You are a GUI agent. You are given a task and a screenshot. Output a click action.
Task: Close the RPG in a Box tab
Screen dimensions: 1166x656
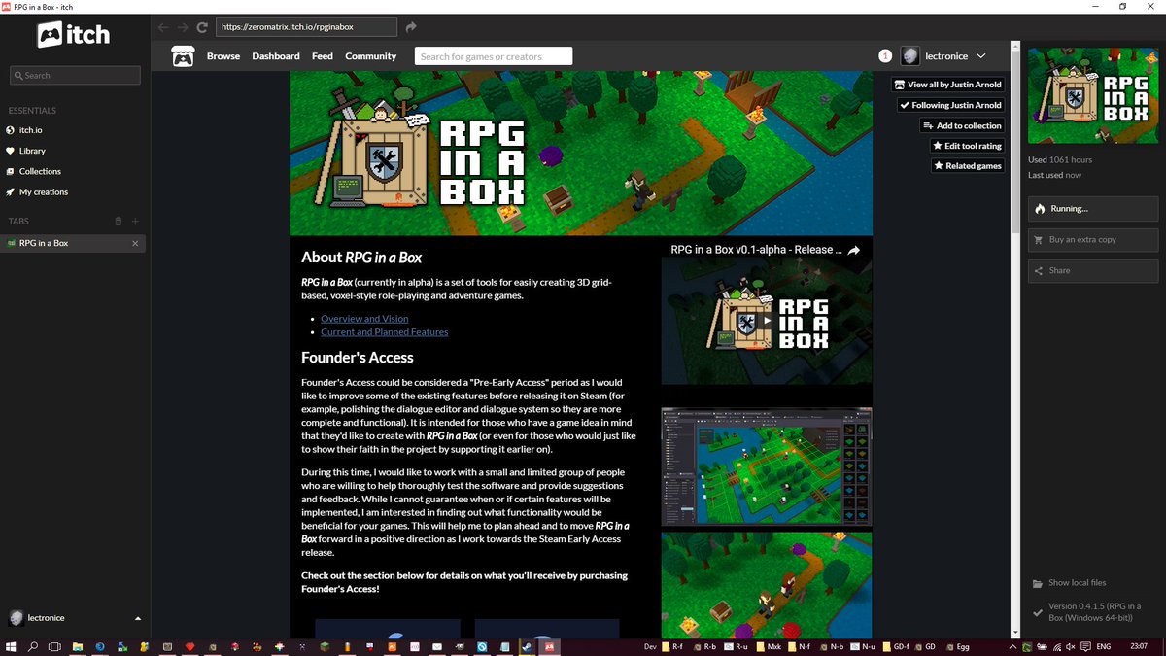(135, 243)
